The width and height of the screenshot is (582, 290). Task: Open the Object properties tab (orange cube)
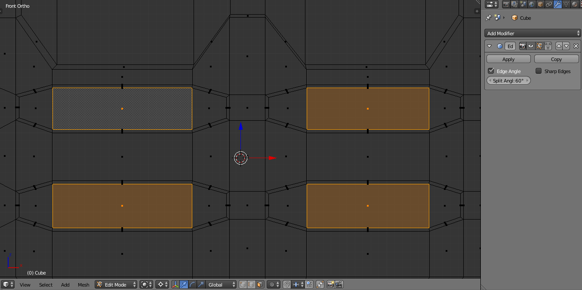pyautogui.click(x=540, y=4)
